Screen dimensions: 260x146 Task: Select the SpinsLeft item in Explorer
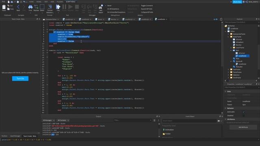239,61
